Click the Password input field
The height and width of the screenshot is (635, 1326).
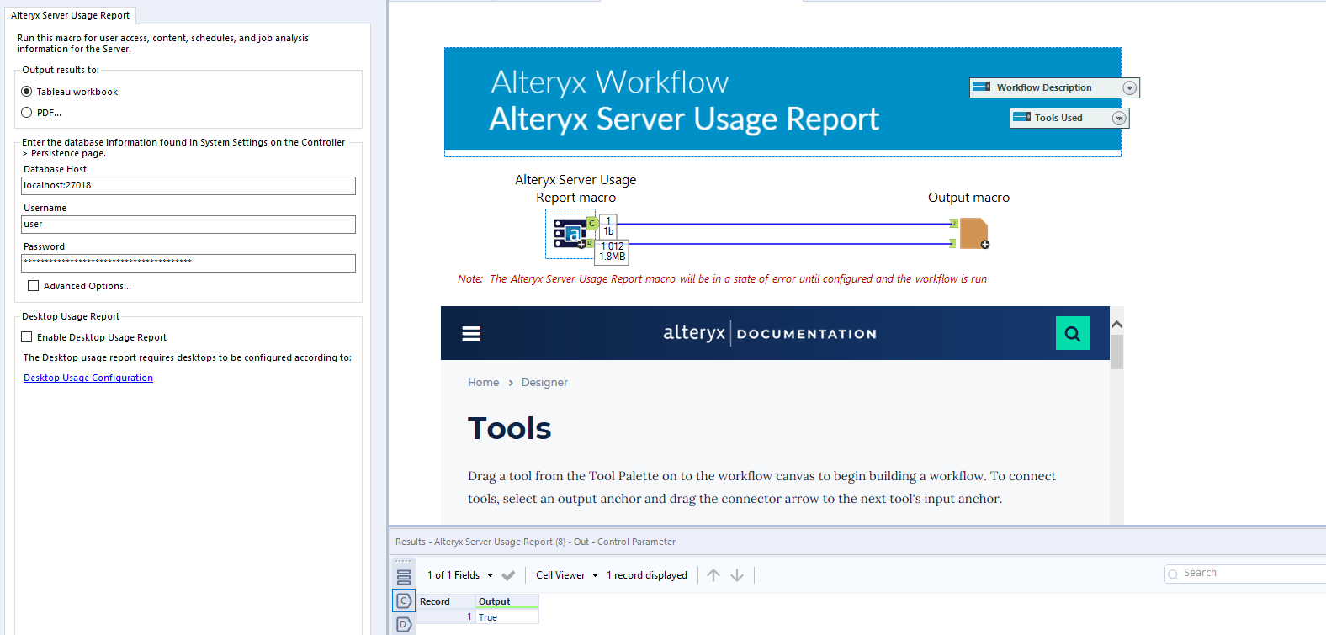point(188,263)
